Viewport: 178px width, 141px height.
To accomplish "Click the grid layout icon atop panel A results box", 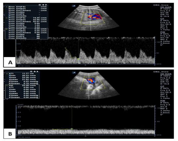I will point(40,5).
